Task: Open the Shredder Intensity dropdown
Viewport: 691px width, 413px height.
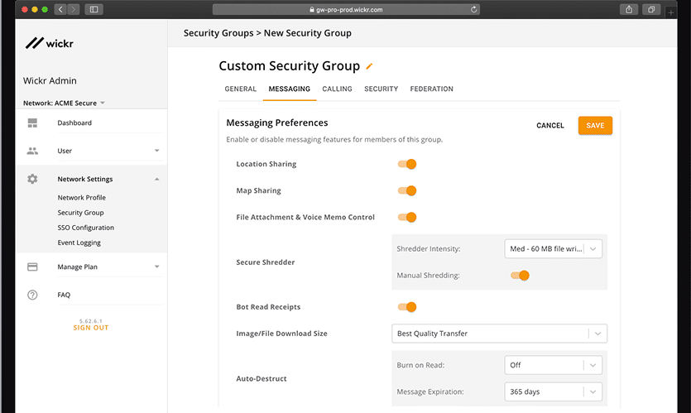Action: 553,248
